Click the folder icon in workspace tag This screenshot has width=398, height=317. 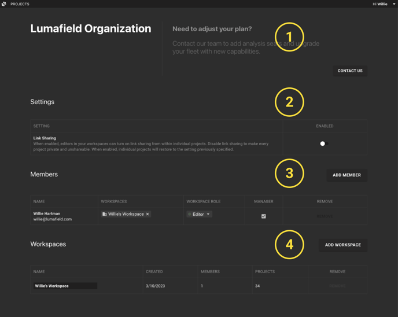105,214
